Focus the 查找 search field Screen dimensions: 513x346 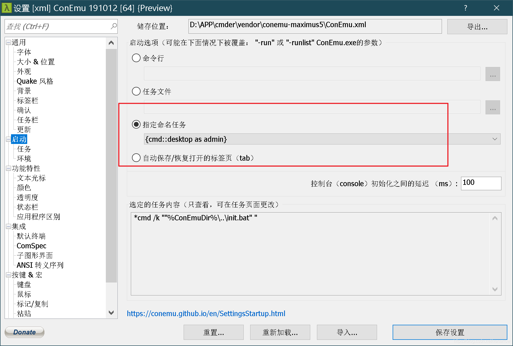(58, 26)
